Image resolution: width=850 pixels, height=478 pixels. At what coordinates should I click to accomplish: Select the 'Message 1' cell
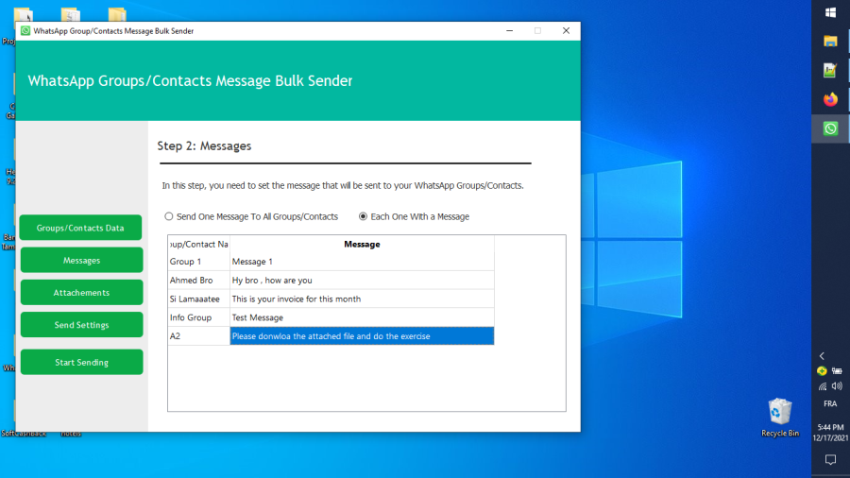pyautogui.click(x=362, y=262)
